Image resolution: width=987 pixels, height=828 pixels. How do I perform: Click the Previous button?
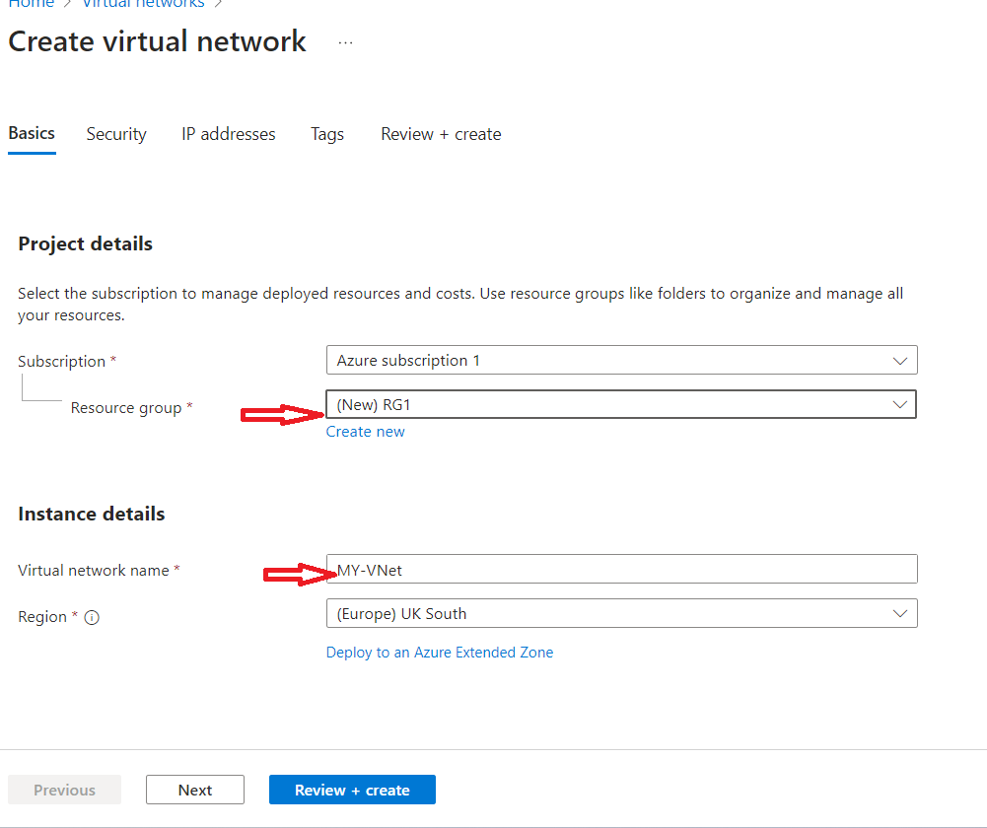(x=65, y=790)
